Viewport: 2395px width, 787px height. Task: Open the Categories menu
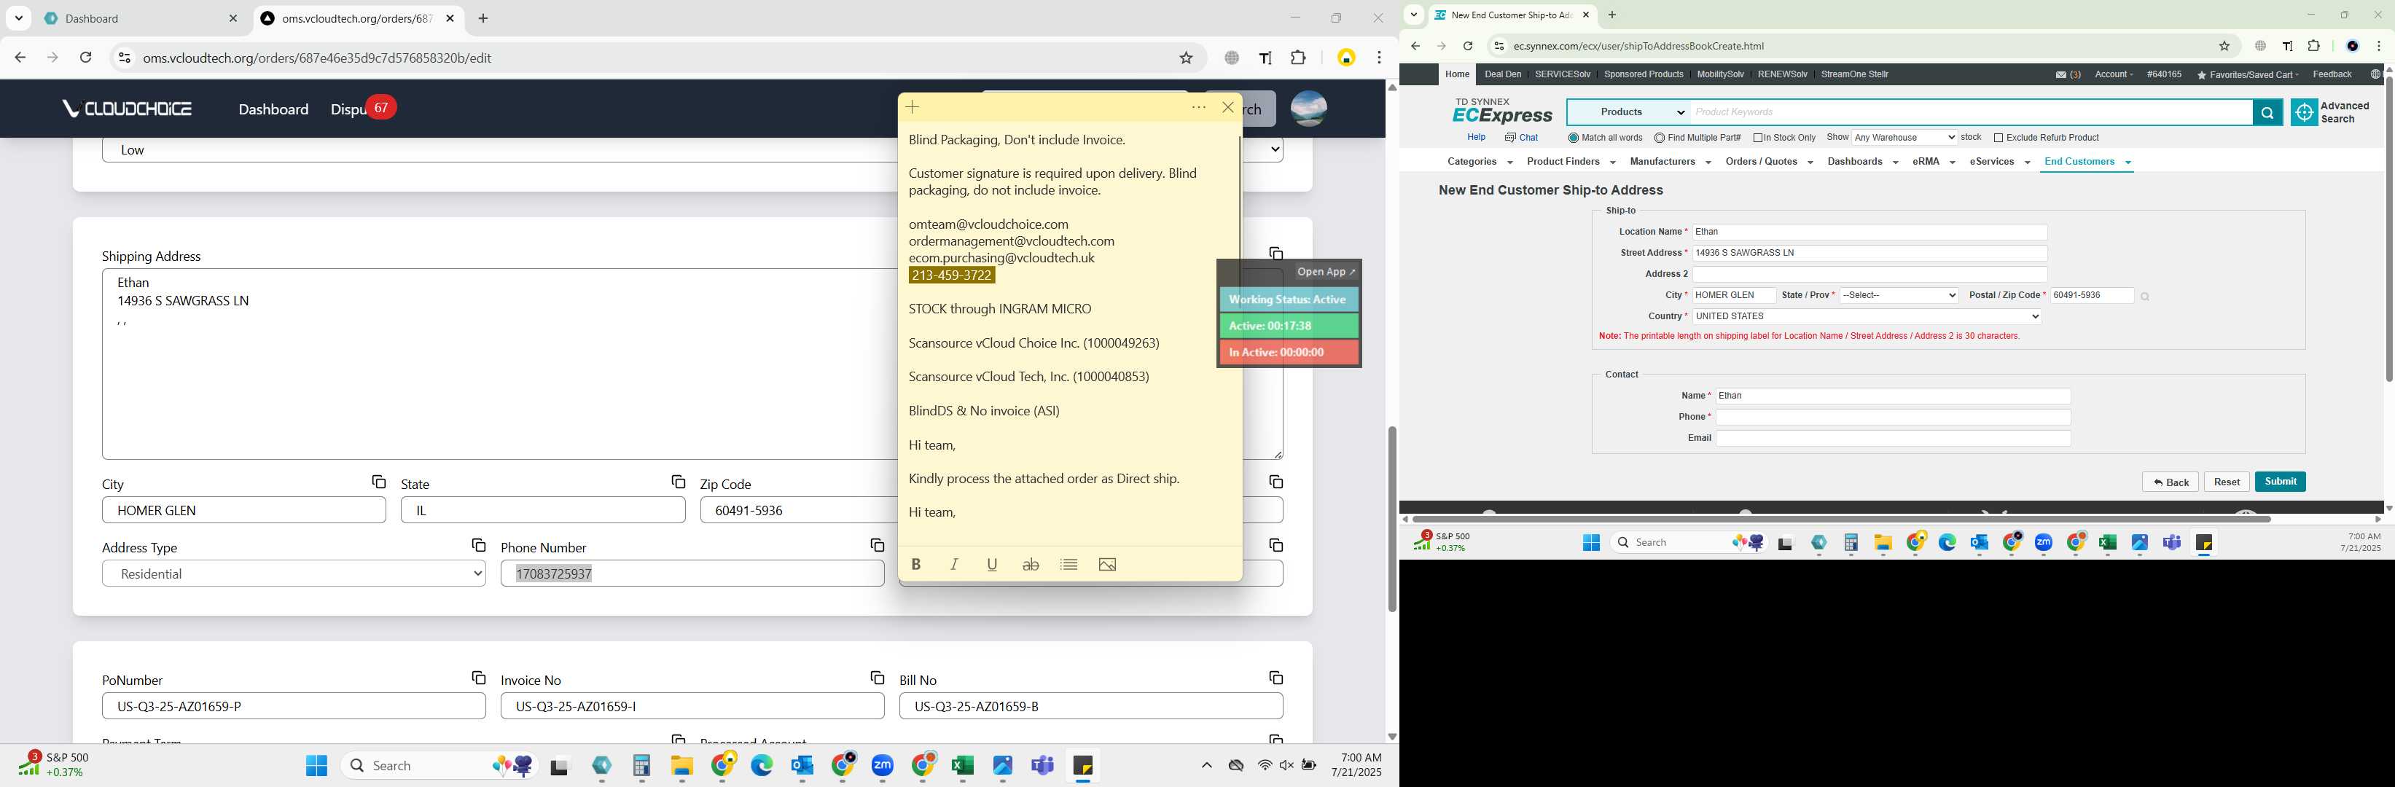click(x=1480, y=162)
